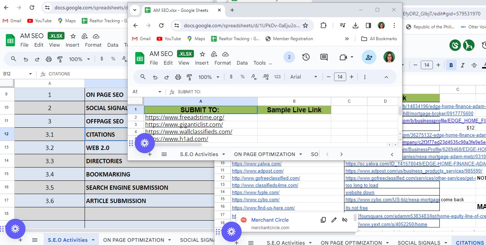
Task: Print the front AM SEO spreadsheet
Action: click(x=178, y=77)
